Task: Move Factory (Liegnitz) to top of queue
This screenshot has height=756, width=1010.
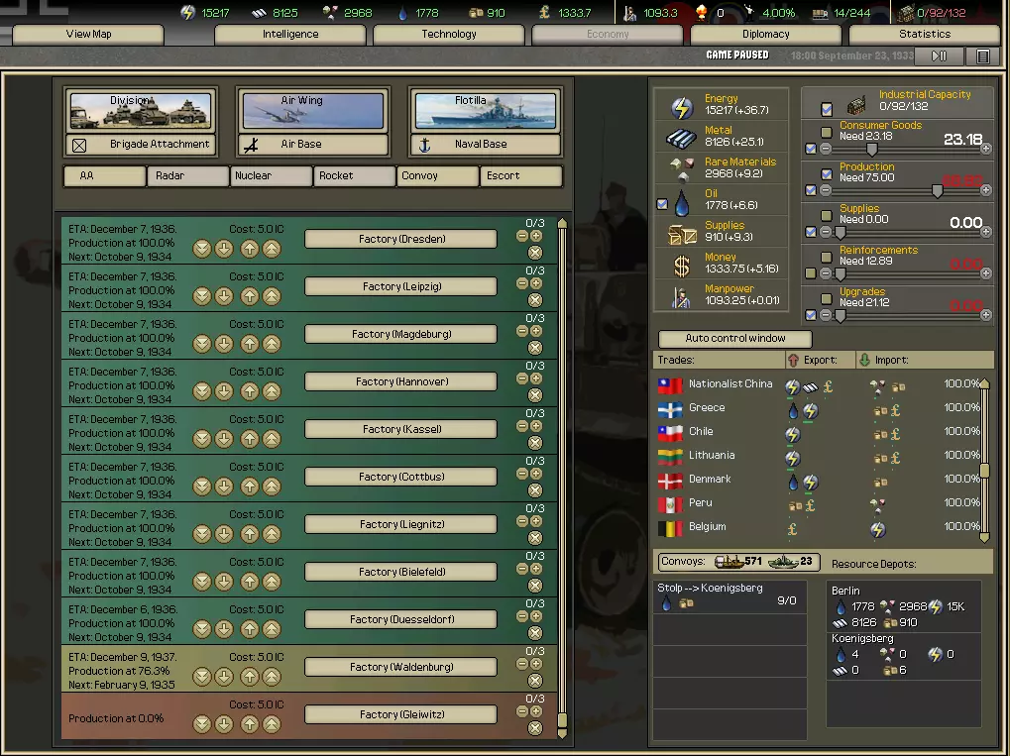Action: [272, 534]
